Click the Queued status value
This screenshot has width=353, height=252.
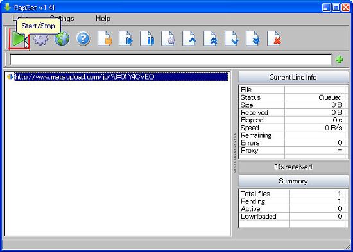point(330,97)
